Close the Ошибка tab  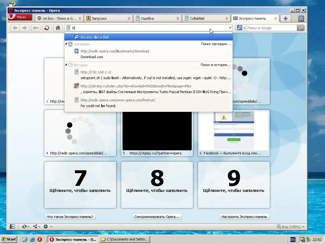pos(178,18)
